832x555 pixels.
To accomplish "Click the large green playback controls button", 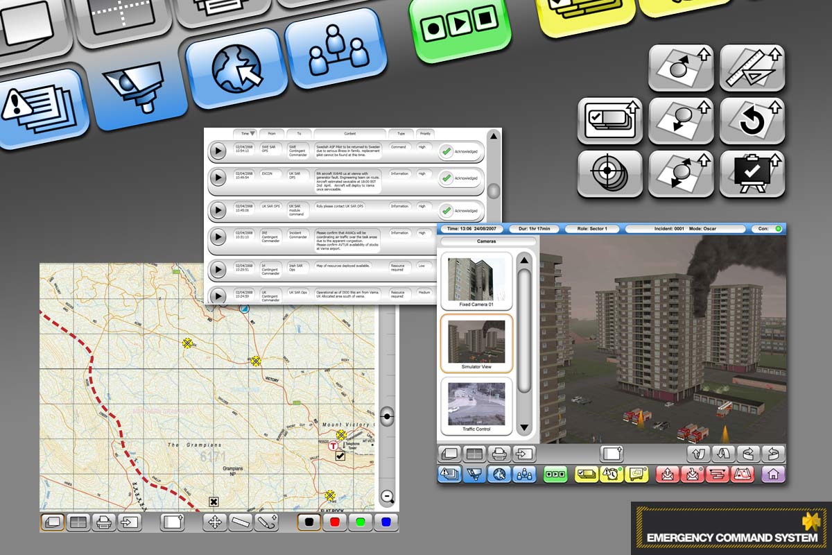I will pyautogui.click(x=459, y=26).
